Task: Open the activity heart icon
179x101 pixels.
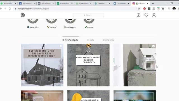Action: [146, 15]
